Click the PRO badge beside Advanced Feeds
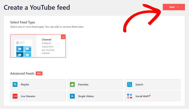Screen dimensions: 189x109 click(x=39, y=73)
